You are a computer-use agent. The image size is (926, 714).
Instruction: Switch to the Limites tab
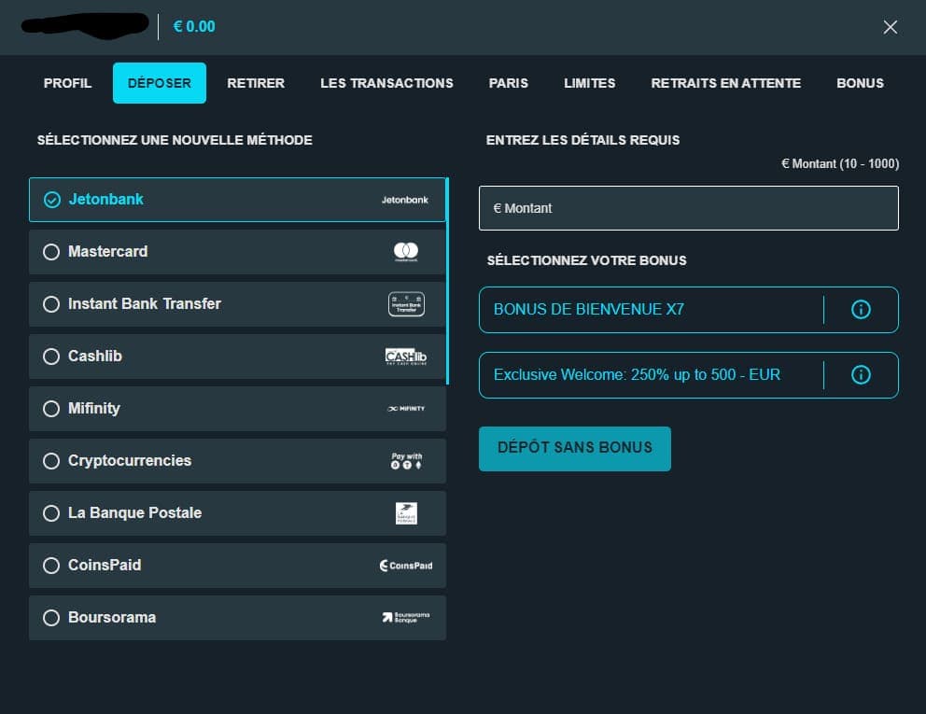pos(589,83)
